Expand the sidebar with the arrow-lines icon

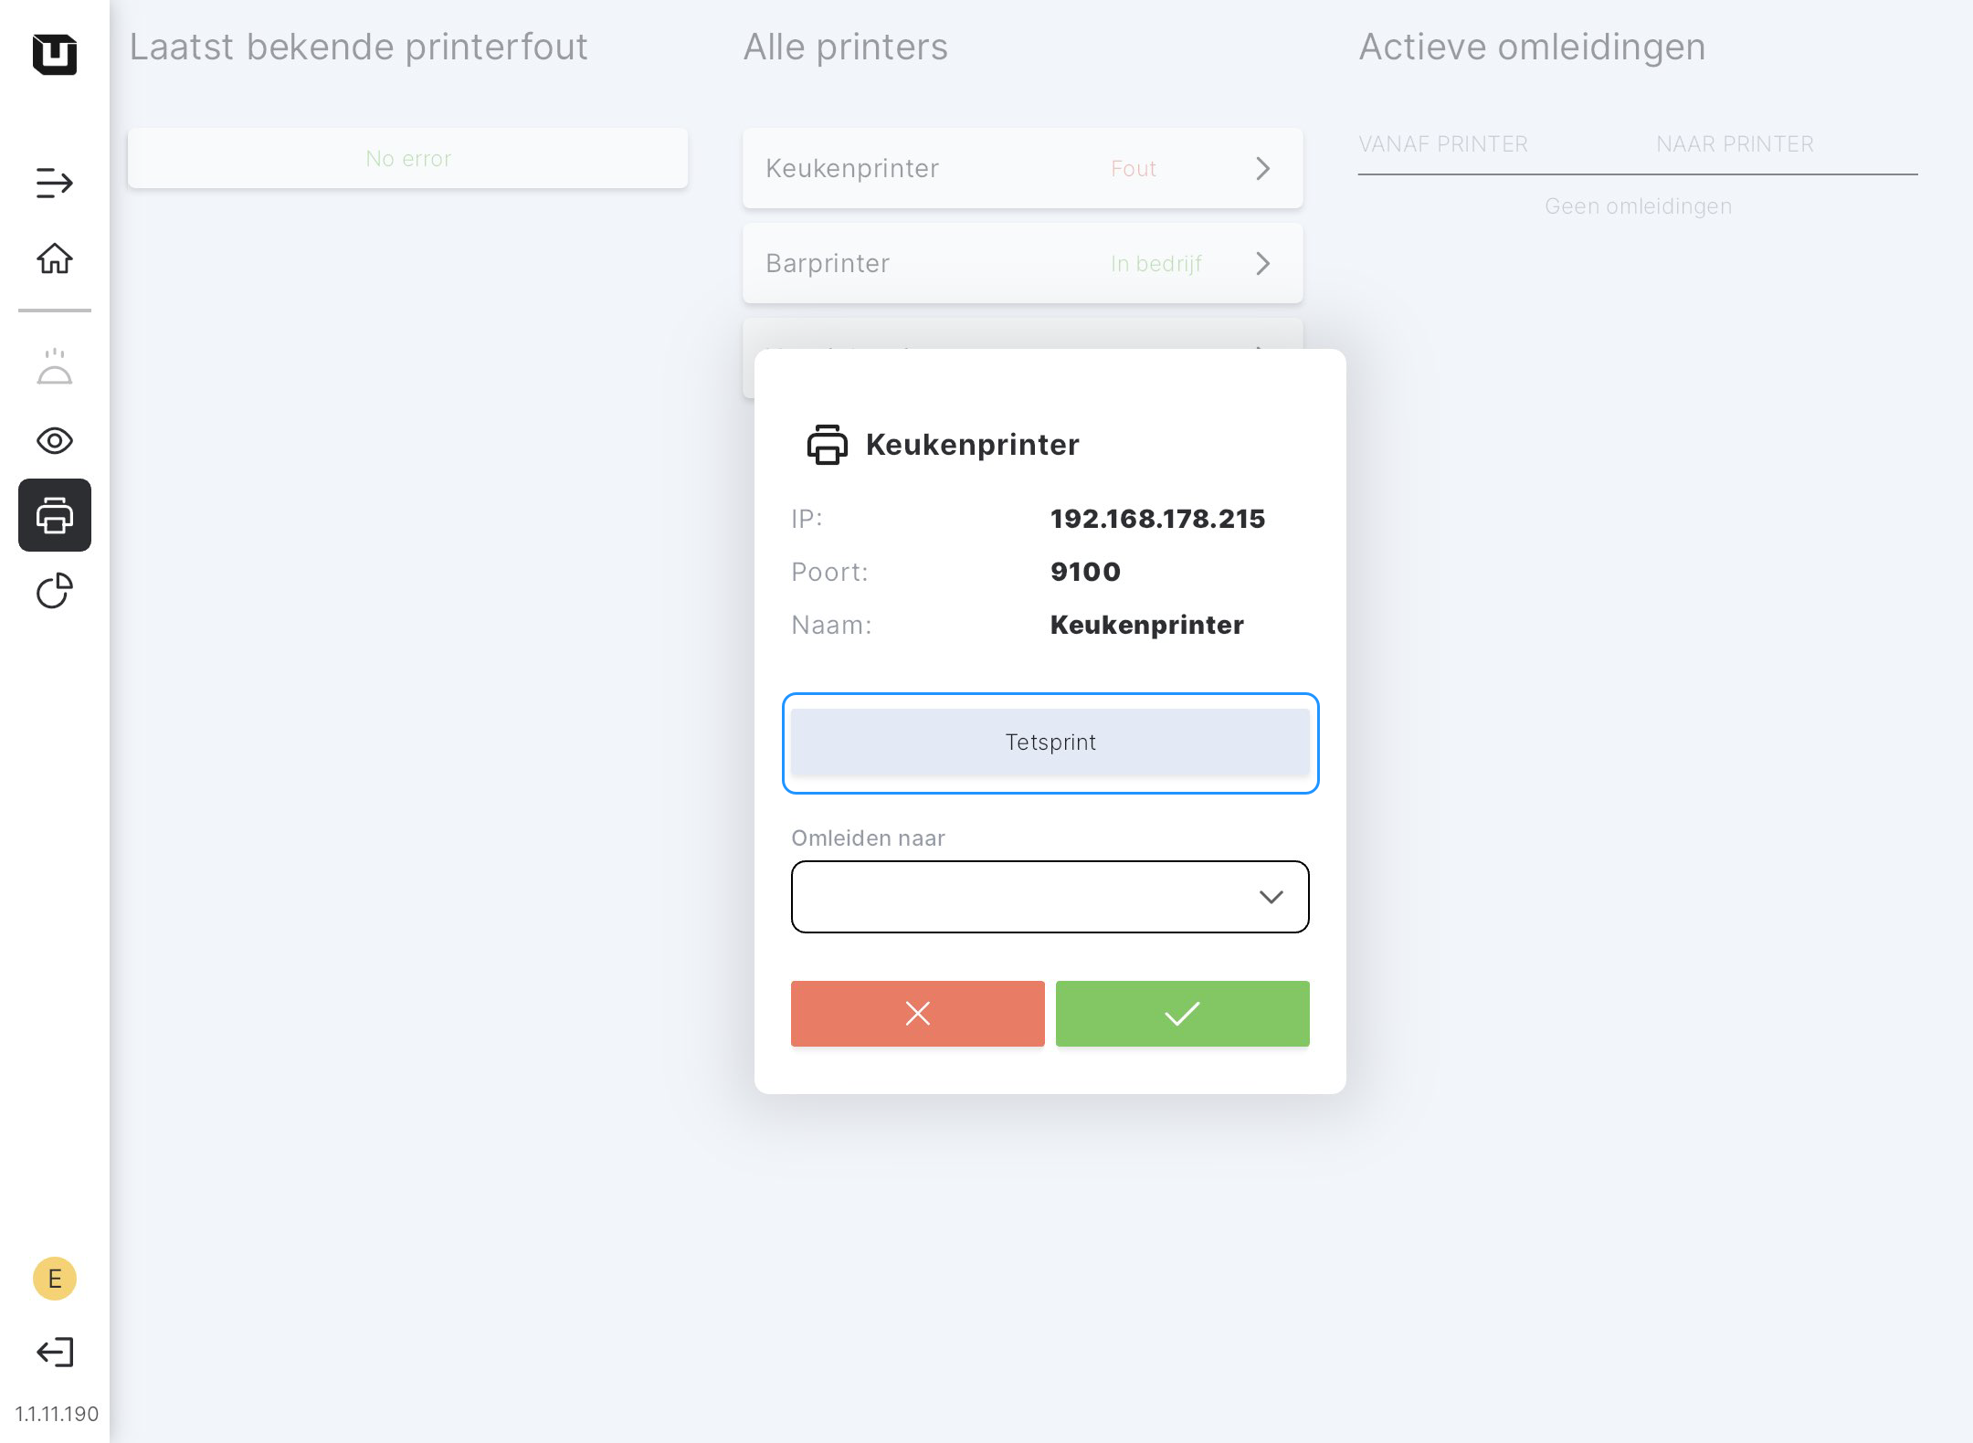tap(55, 183)
